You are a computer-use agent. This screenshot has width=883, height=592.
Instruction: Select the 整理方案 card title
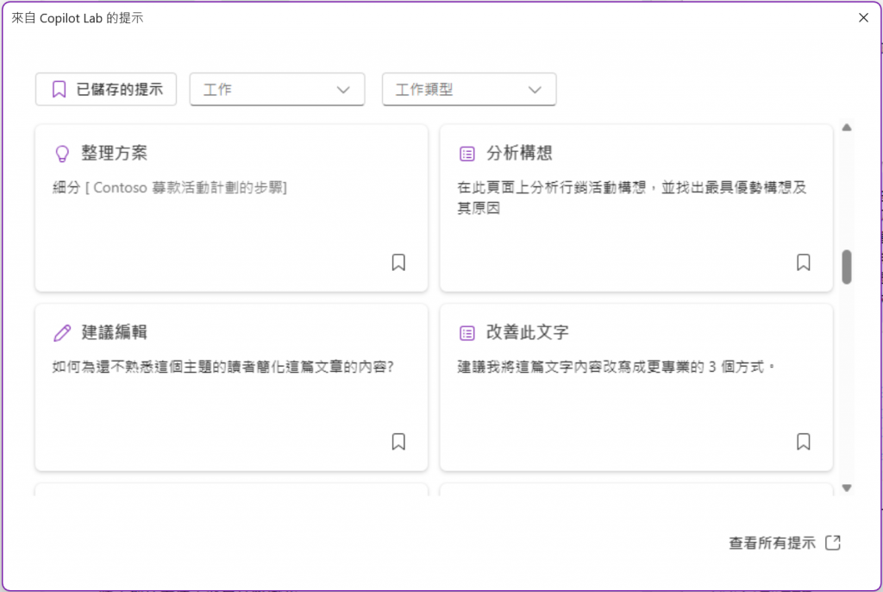[x=115, y=153]
